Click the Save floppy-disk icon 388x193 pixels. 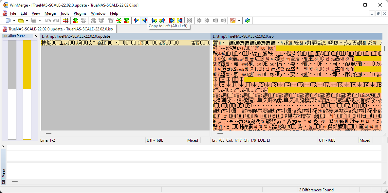pyautogui.click(x=34, y=21)
